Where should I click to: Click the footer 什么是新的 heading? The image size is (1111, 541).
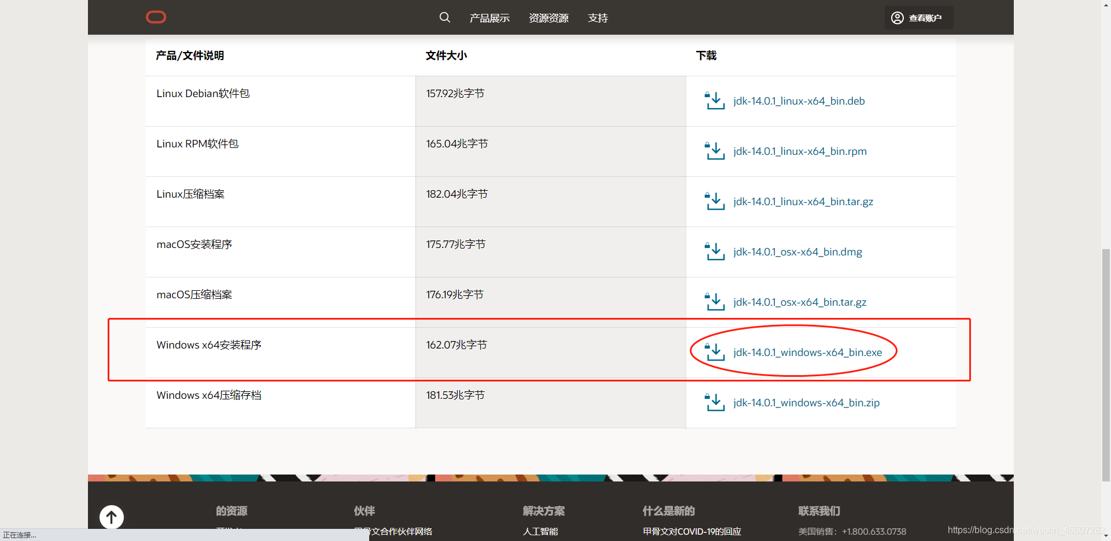click(669, 511)
